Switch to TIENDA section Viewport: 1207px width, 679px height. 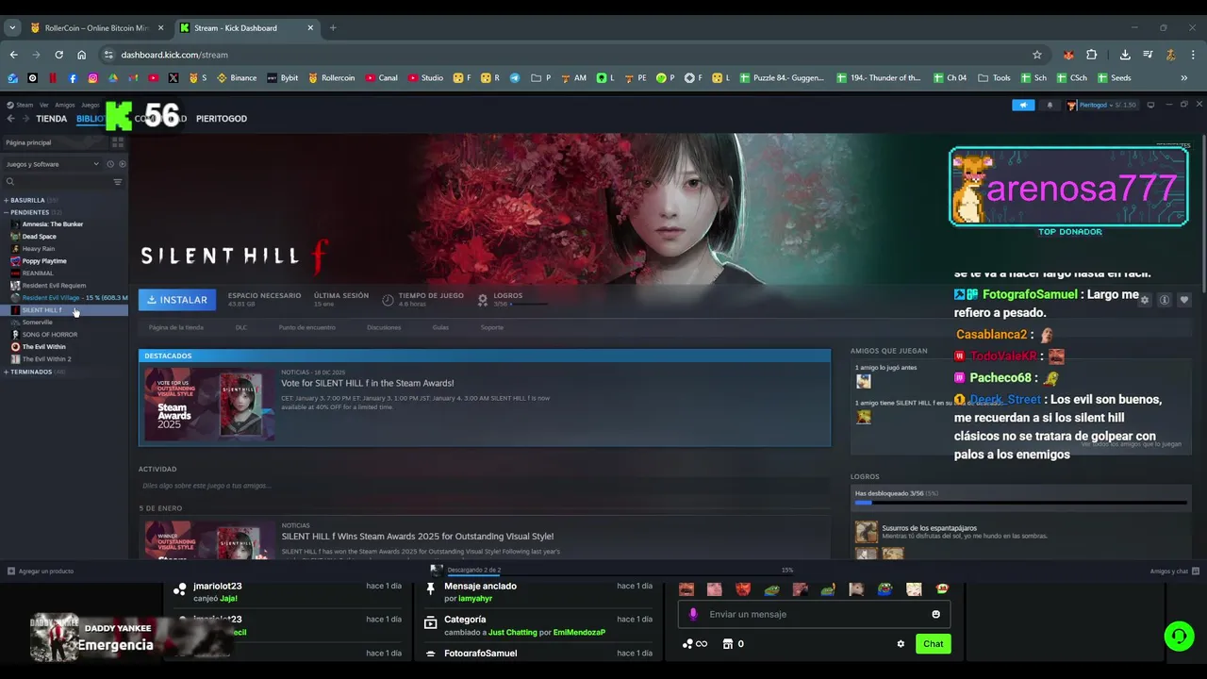51,119
